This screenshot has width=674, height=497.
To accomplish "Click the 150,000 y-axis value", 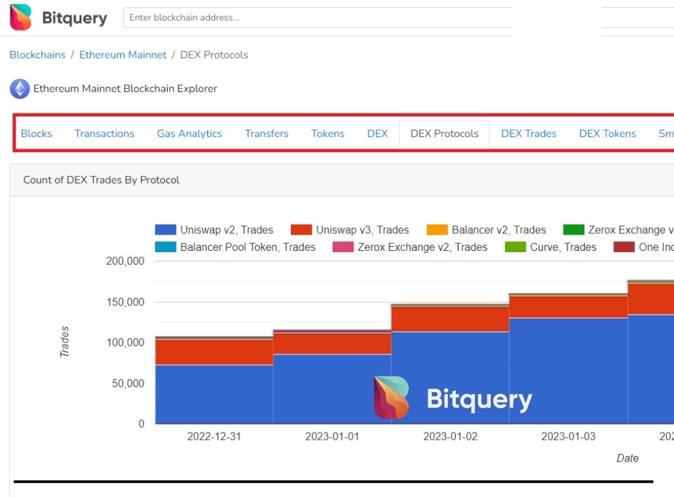I will [x=125, y=302].
